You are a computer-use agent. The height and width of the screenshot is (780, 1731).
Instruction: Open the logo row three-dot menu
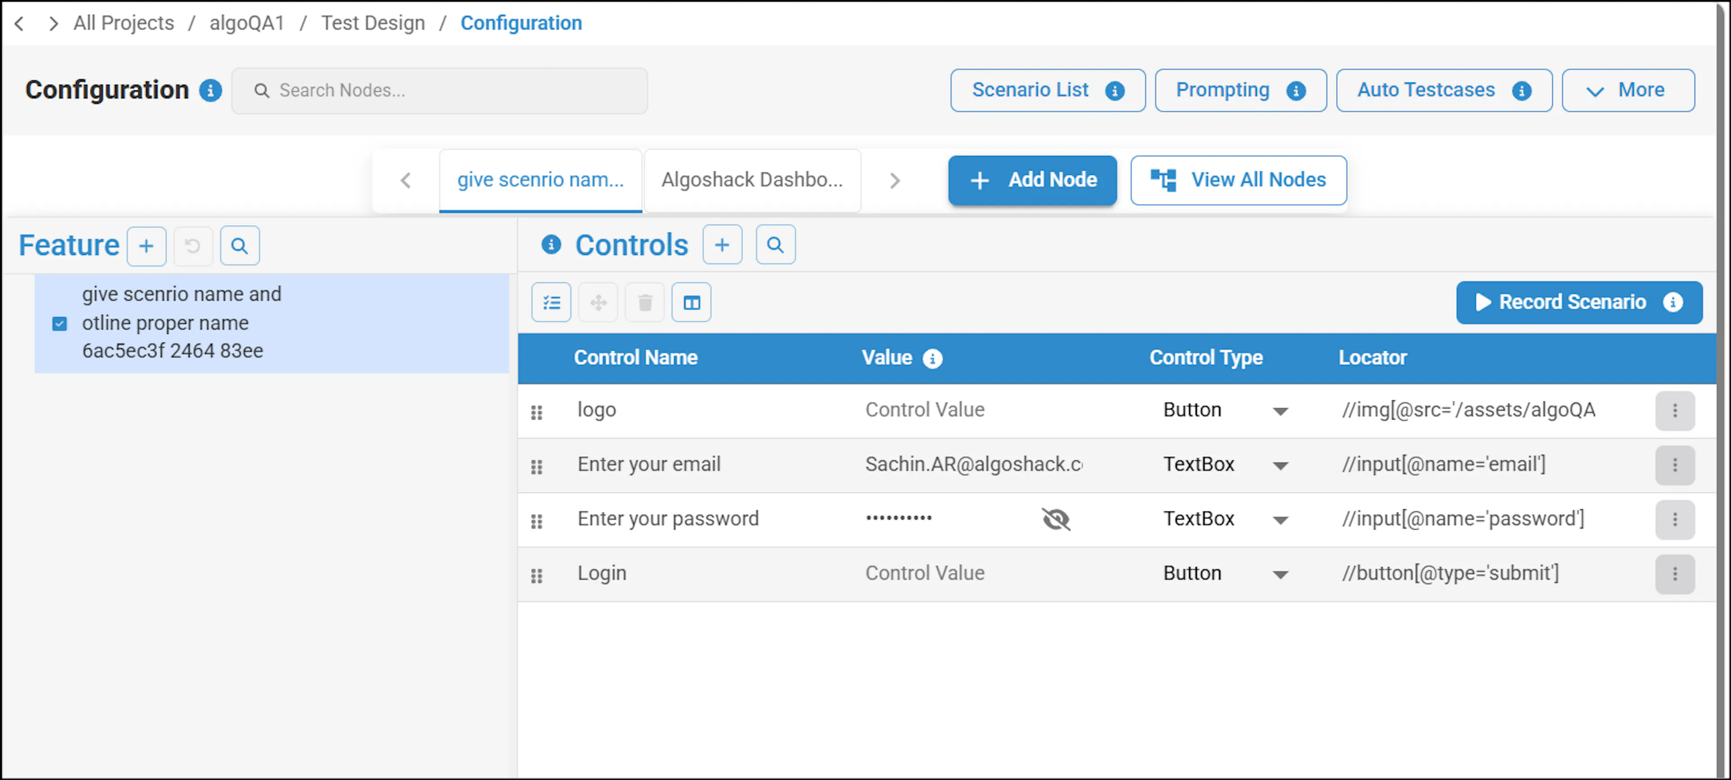1675,411
